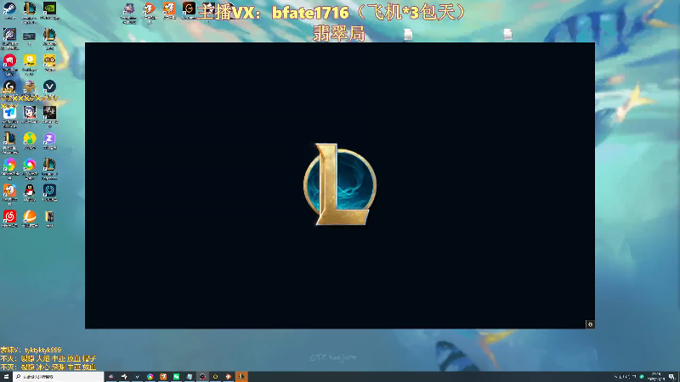The width and height of the screenshot is (680, 382).
Task: Open the red building desktop icon
Action: coord(9,60)
